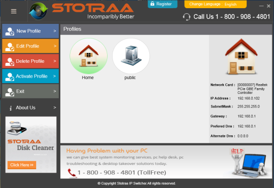The image size is (274, 188).
Task: Click the Having Problem with your PC heading
Action: (x=107, y=151)
